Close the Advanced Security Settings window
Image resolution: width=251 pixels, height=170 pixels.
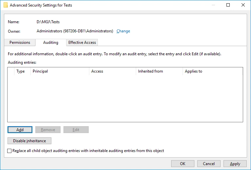tap(243, 5)
